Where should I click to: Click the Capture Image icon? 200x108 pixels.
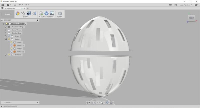click(52, 13)
